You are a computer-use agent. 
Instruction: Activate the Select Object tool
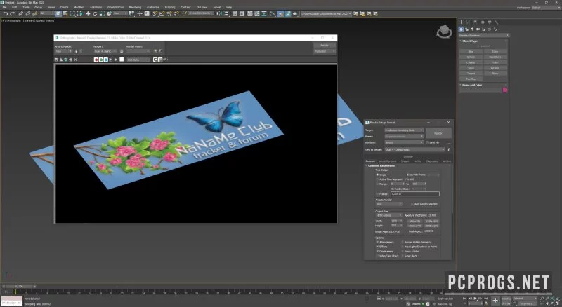58,13
